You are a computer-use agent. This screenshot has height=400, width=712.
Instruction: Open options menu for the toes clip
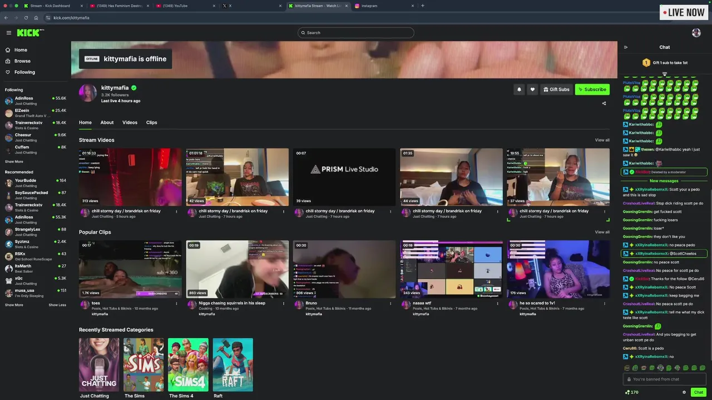176,303
